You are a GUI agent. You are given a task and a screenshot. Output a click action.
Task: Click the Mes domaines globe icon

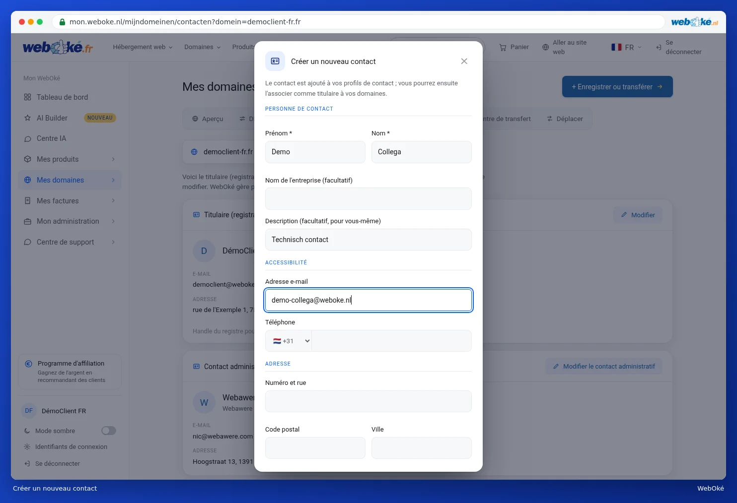coord(27,180)
